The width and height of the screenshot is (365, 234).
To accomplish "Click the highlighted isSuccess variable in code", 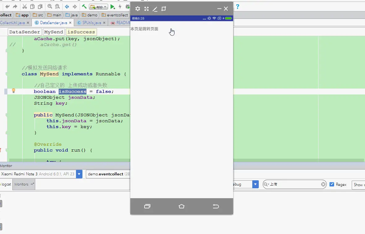I will pyautogui.click(x=72, y=91).
